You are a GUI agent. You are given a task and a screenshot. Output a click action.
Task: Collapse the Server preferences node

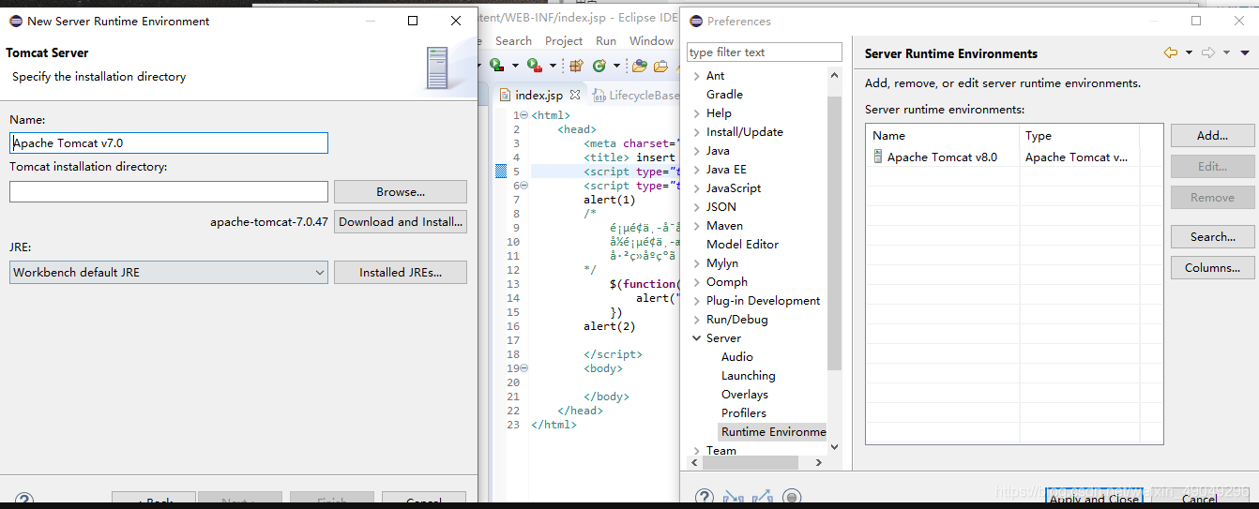point(696,338)
